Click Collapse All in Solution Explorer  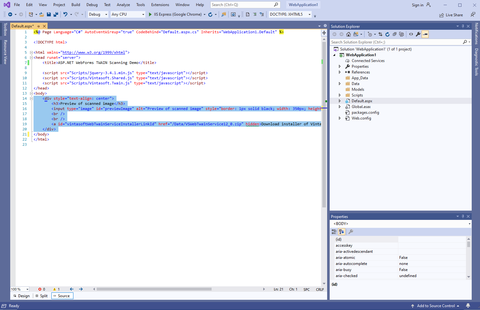point(394,34)
